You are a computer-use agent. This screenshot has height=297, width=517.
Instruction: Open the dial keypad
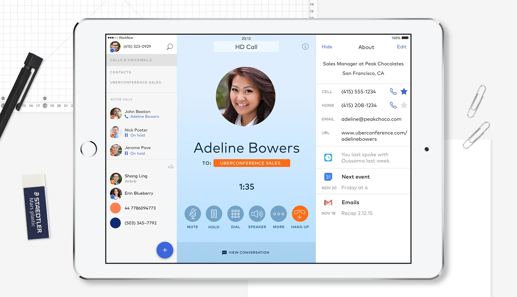click(235, 214)
